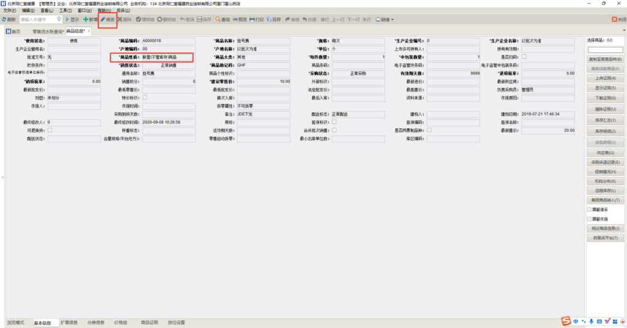Click the 另存 save-as toolbar icon
Image resolution: width=627 pixels, height=328 pixels.
(x=269, y=19)
